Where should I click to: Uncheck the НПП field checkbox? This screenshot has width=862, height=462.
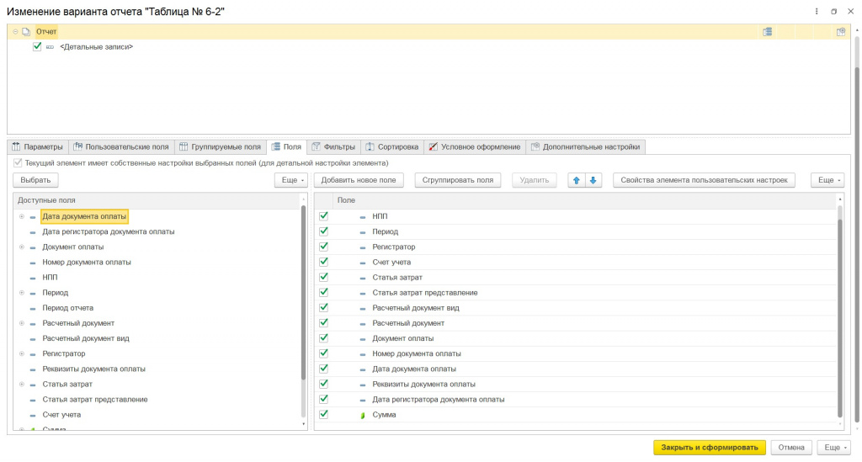pyautogui.click(x=323, y=216)
